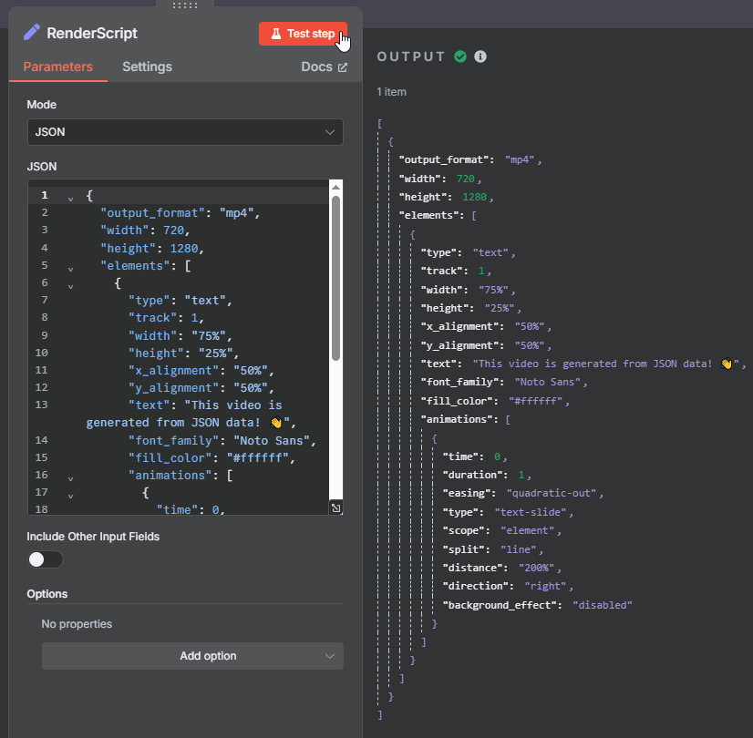Toggle Include Other Input Fields switch

coord(45,559)
